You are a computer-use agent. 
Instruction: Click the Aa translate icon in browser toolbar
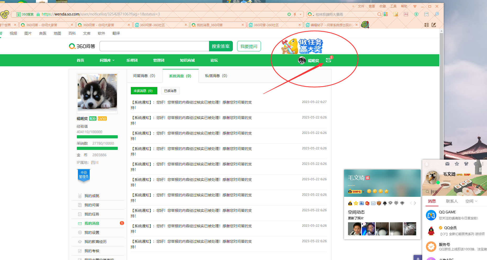(x=406, y=14)
